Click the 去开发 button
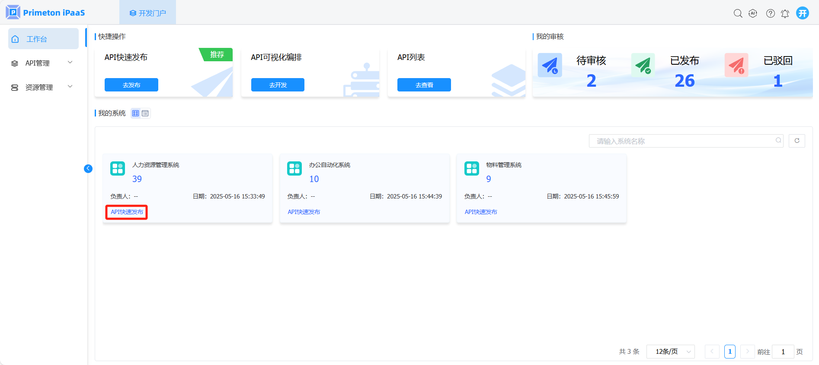 (x=278, y=85)
